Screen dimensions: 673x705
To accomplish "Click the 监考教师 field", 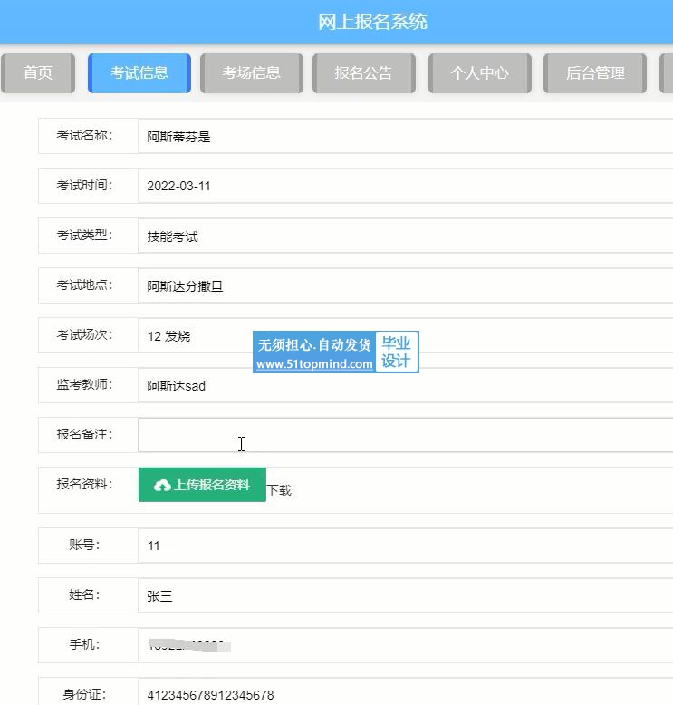I will tap(405, 386).
